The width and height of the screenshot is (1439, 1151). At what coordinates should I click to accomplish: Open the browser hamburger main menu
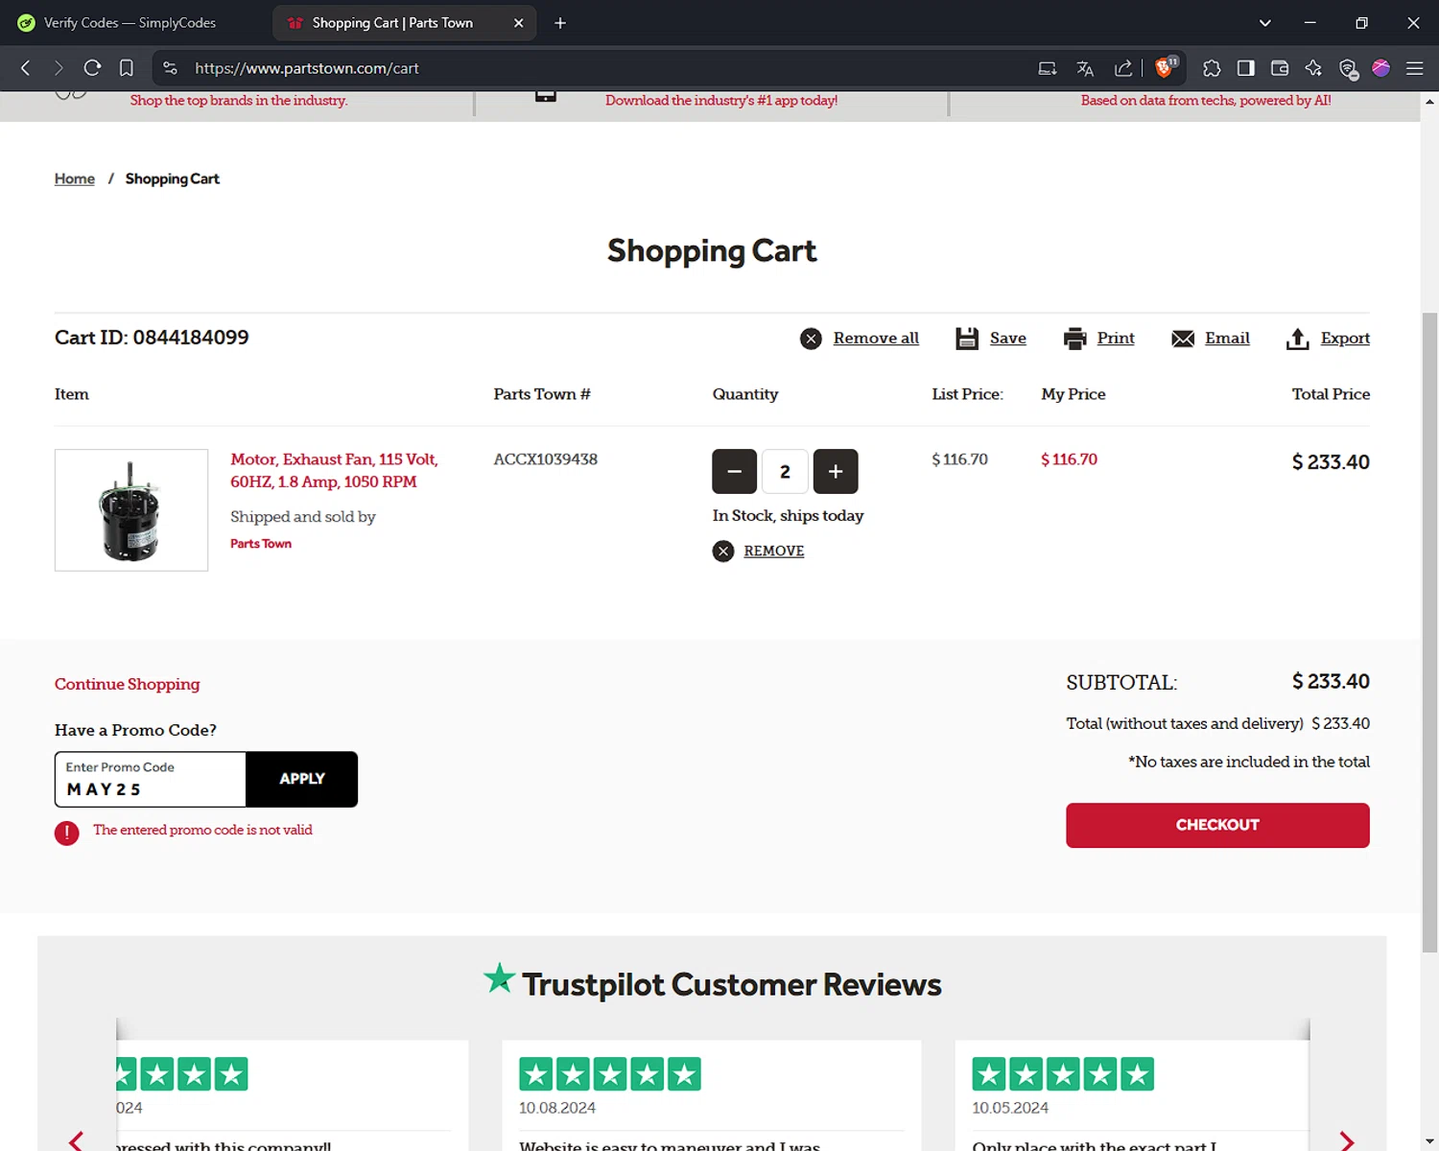[1414, 68]
